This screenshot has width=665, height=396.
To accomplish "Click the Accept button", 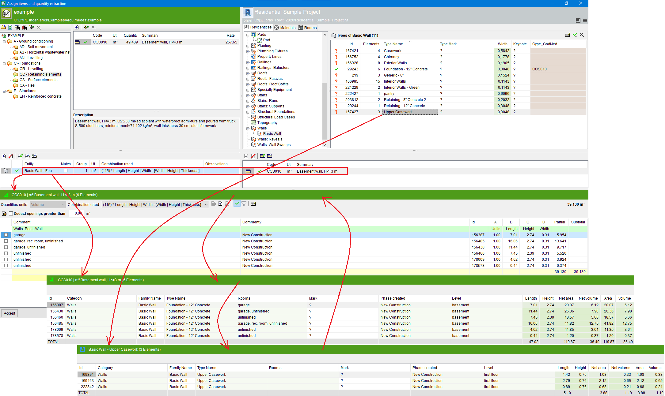I will point(9,313).
